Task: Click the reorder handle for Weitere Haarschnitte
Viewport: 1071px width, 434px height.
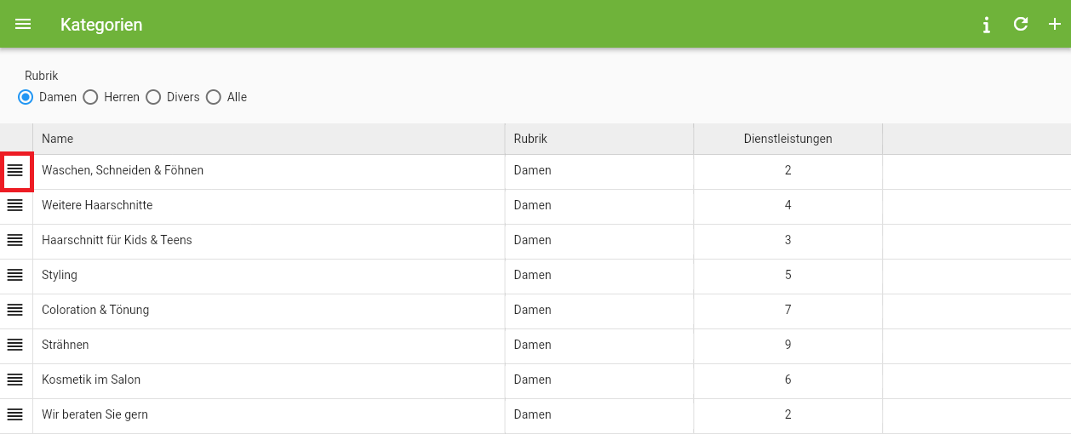Action: click(15, 205)
